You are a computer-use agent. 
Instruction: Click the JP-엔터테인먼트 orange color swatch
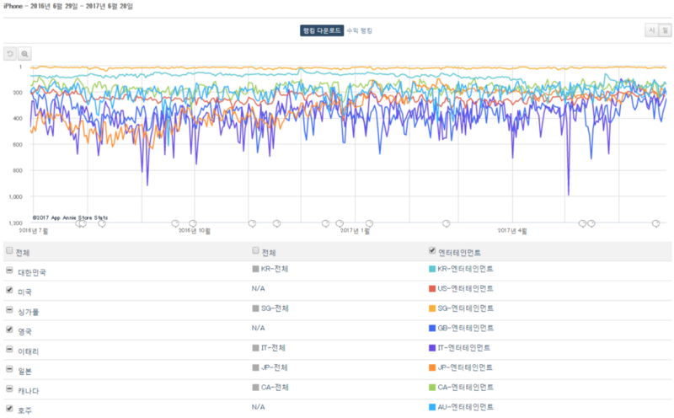[432, 367]
